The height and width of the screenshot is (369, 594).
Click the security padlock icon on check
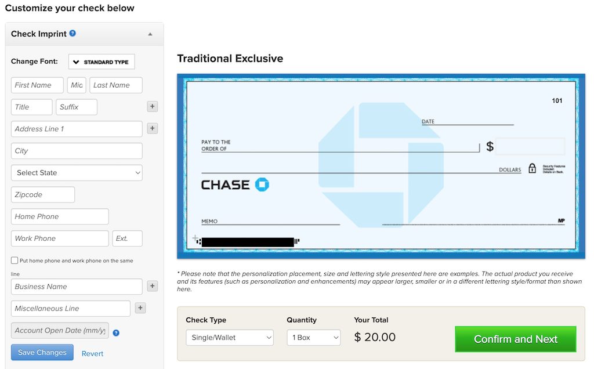click(532, 169)
